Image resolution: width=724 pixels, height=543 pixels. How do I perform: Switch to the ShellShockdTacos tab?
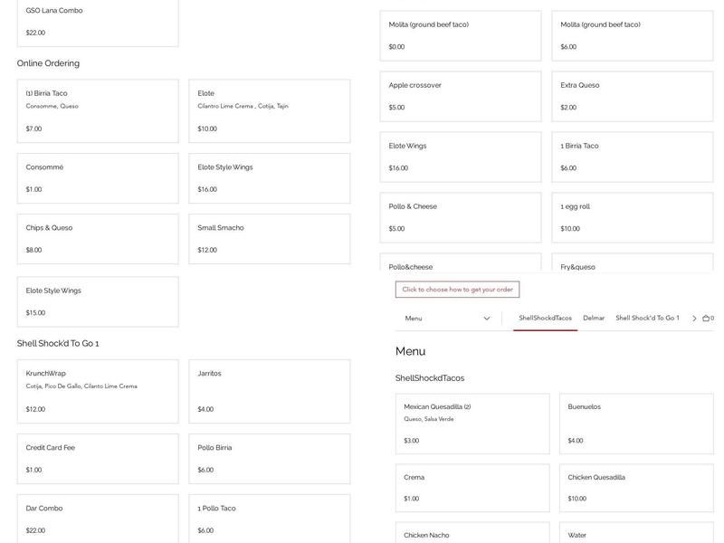[x=545, y=319]
